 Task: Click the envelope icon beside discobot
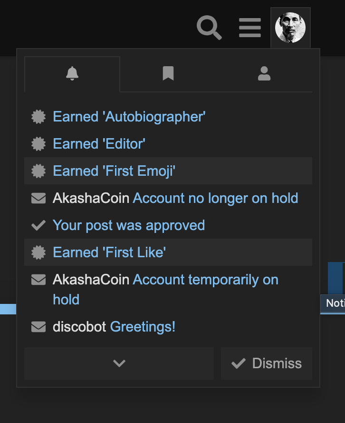point(38,327)
